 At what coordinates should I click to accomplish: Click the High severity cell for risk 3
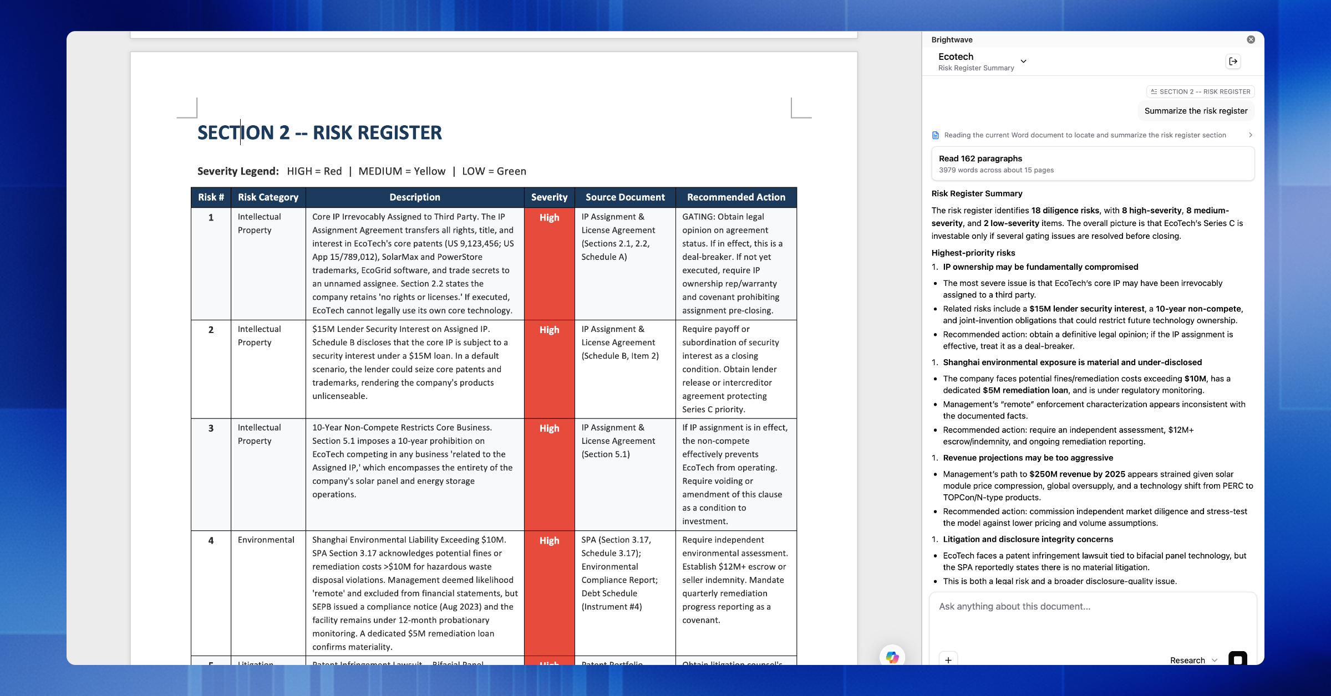(x=550, y=475)
